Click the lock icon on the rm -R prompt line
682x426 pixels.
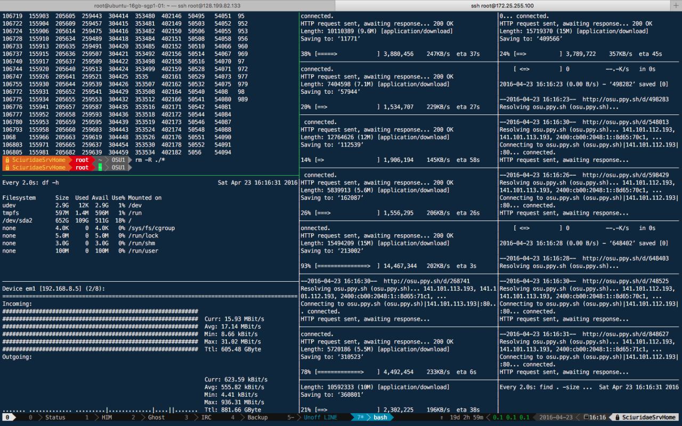7,160
